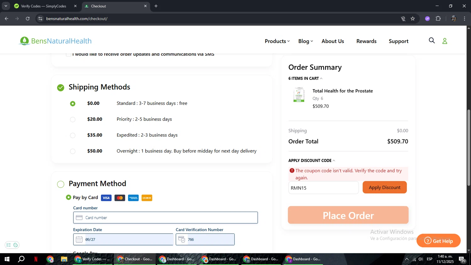Show hidden system tray icons
471x265 pixels.
[x=407, y=259]
